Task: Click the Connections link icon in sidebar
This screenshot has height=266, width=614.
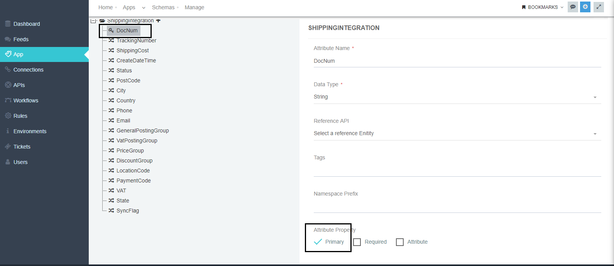Action: click(8, 70)
